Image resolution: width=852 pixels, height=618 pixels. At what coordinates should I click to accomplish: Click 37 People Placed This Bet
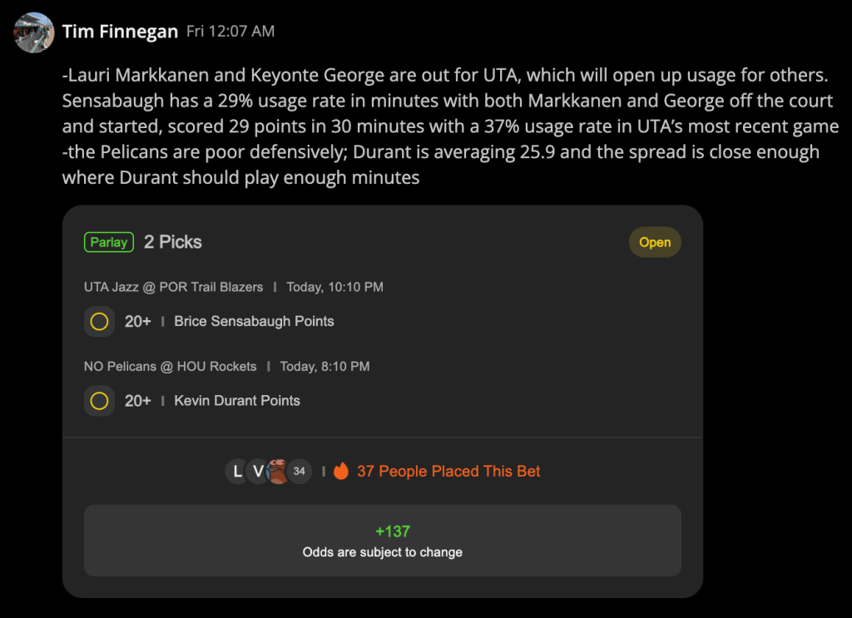coord(448,471)
